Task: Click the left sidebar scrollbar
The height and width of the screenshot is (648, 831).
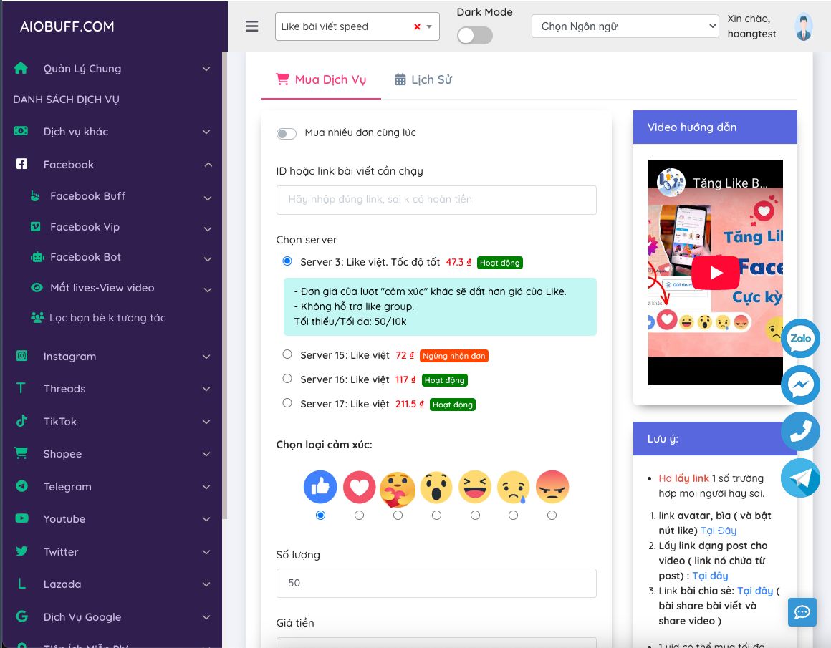Action: coord(225,286)
